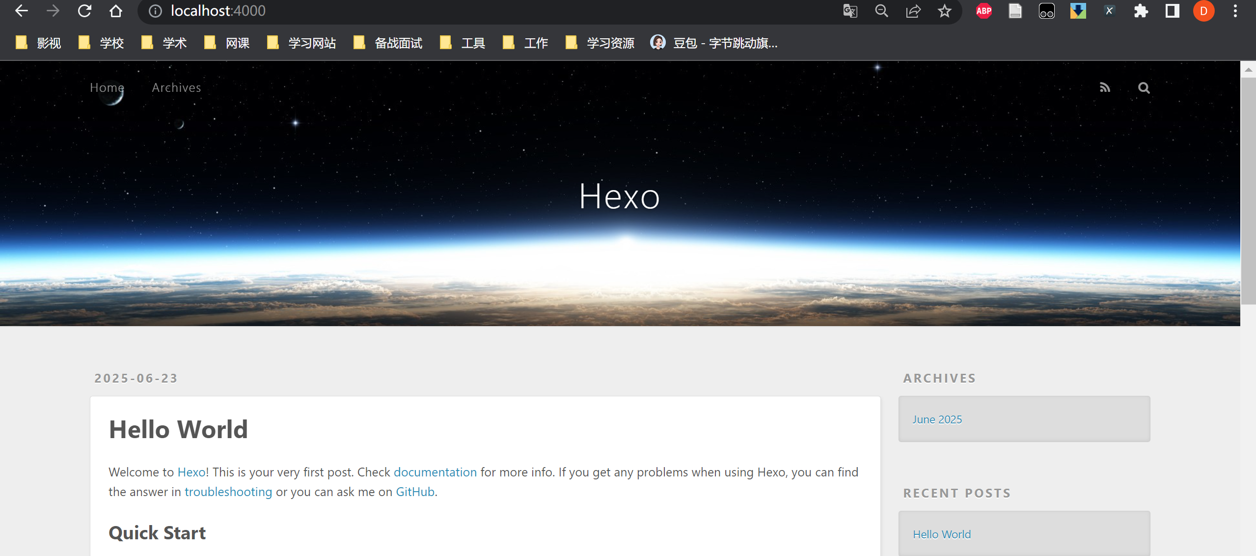1256x556 pixels.
Task: Open the documentation link
Action: coord(435,472)
